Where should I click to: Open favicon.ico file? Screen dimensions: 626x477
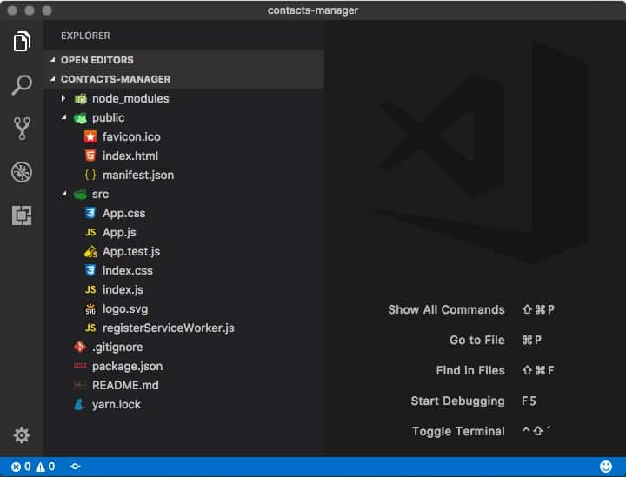131,136
